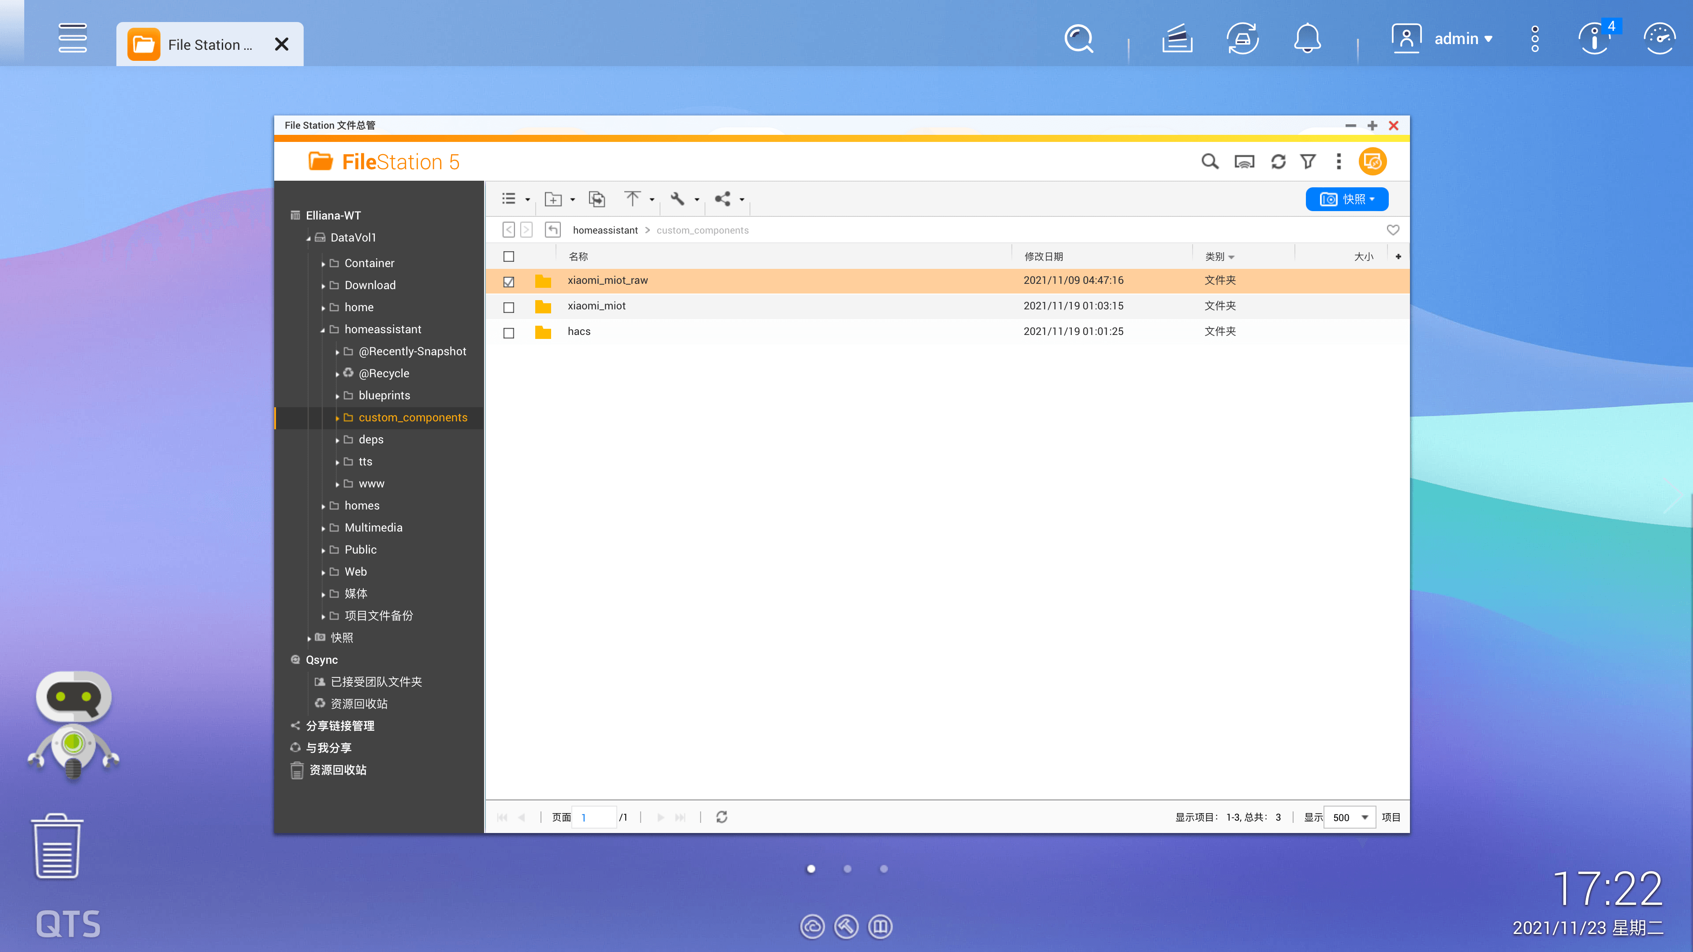Select the blueprints folder in tree
The image size is (1693, 952).
[384, 395]
